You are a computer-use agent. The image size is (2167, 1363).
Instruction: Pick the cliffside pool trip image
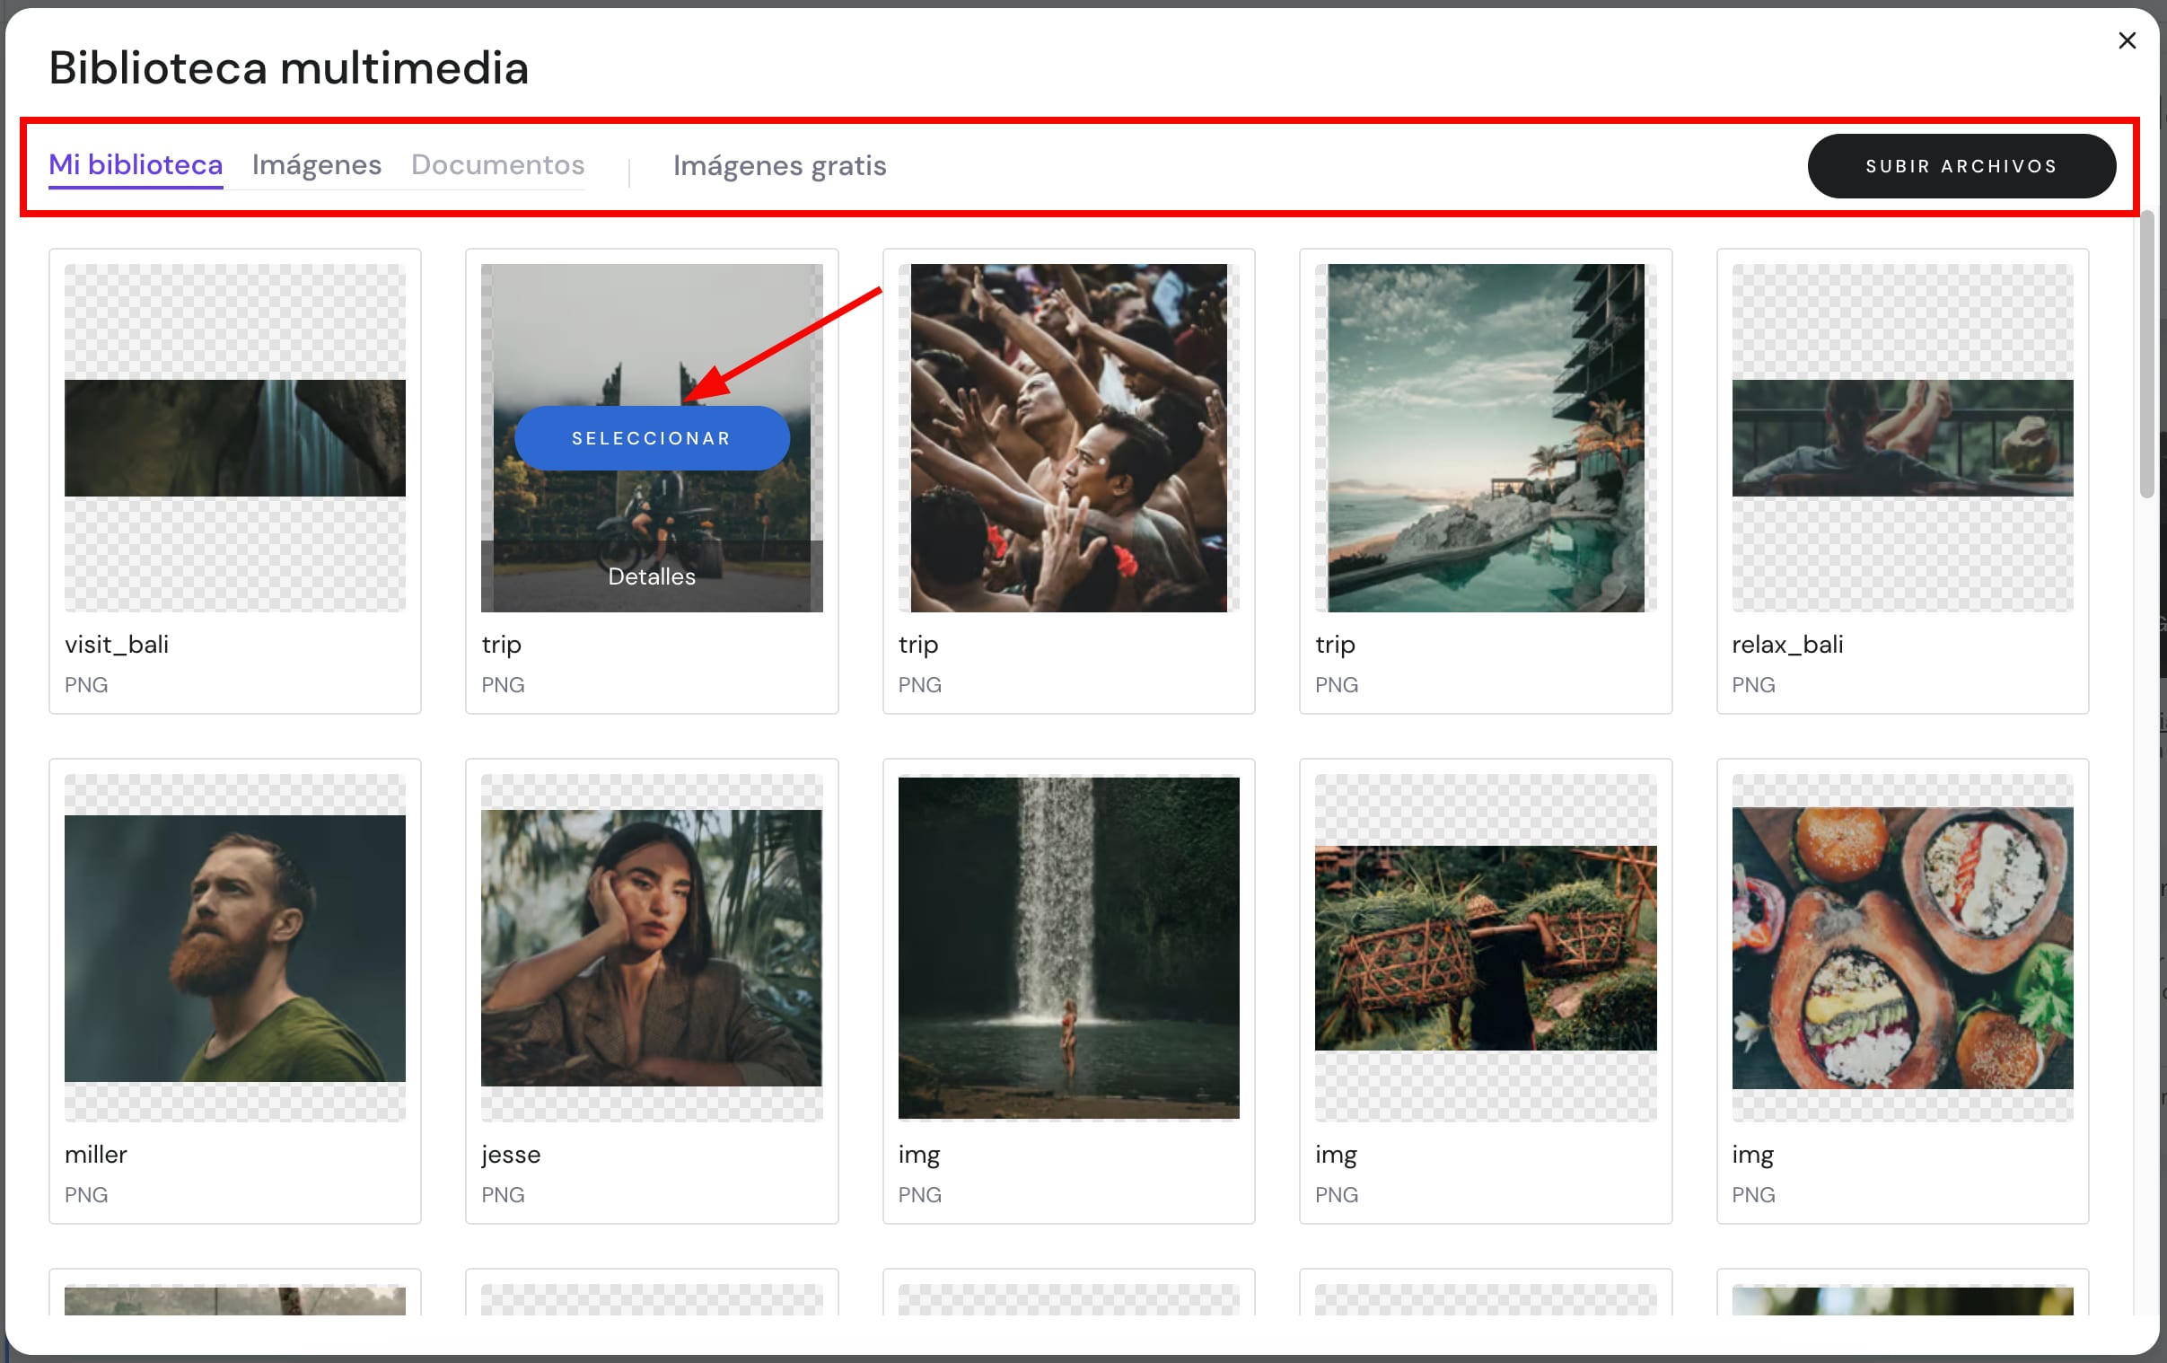[1485, 438]
